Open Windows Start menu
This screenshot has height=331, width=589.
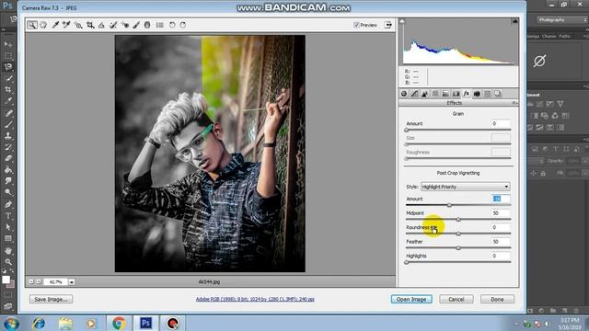pos(11,323)
